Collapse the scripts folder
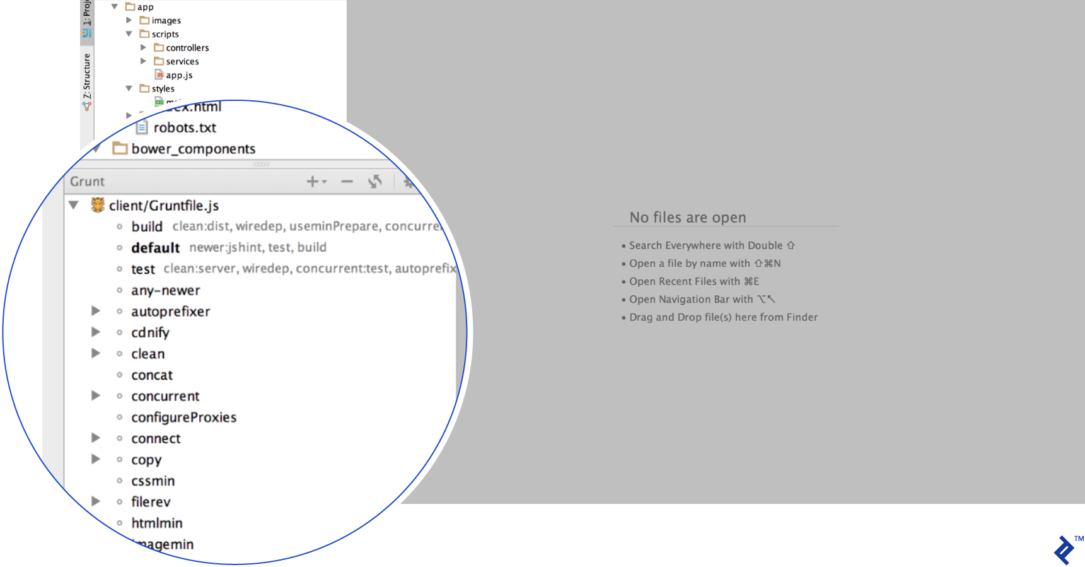Image resolution: width=1085 pixels, height=567 pixels. (129, 34)
